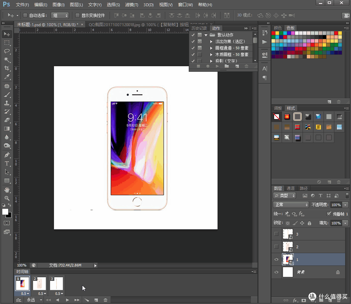The width and height of the screenshot is (351, 304).
Task: Pick the red swatch in 色板
Action: click(x=273, y=33)
